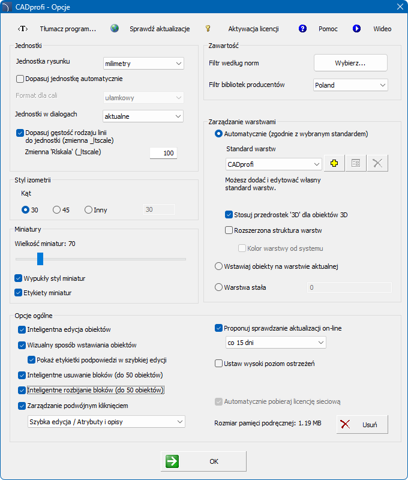Add a new layer standard with plus icon
This screenshot has width=408, height=480.
[x=334, y=164]
